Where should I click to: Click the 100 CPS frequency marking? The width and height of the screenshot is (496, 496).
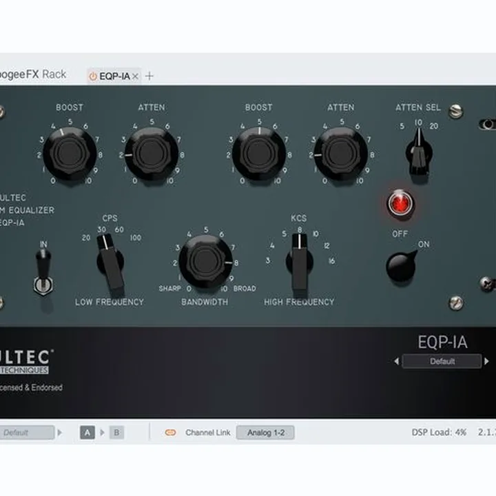(x=136, y=238)
